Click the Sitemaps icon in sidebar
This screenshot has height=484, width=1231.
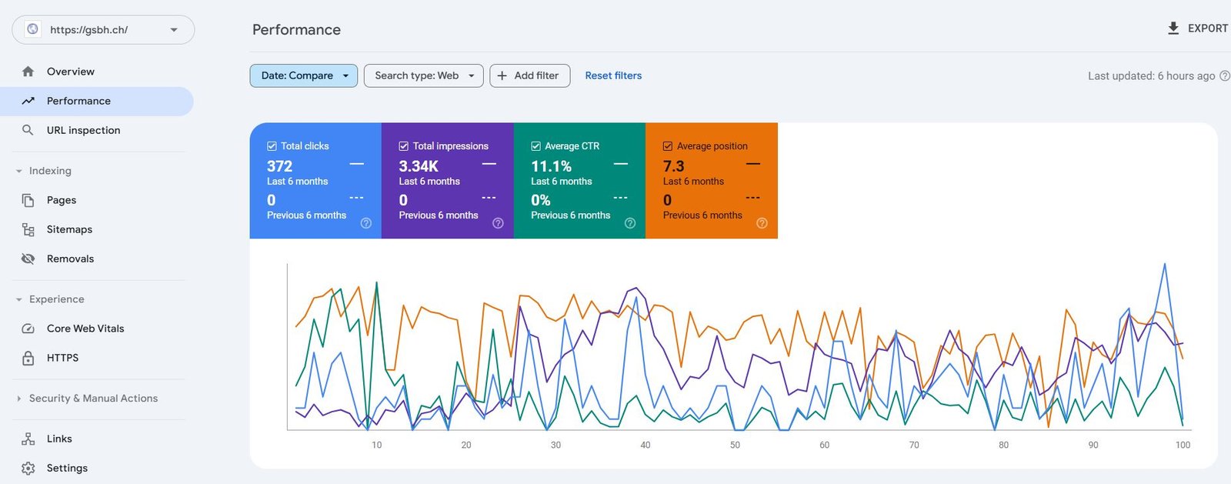(x=28, y=229)
